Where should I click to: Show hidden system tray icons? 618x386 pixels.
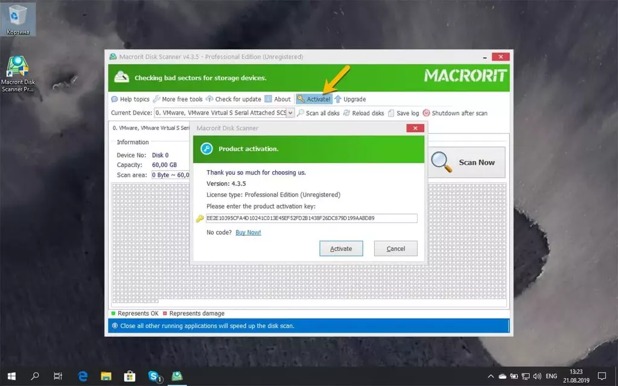point(491,376)
